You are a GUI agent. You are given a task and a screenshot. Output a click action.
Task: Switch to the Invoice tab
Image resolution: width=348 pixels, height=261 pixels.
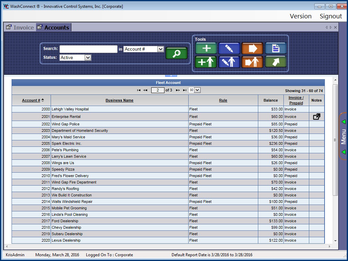click(20, 28)
